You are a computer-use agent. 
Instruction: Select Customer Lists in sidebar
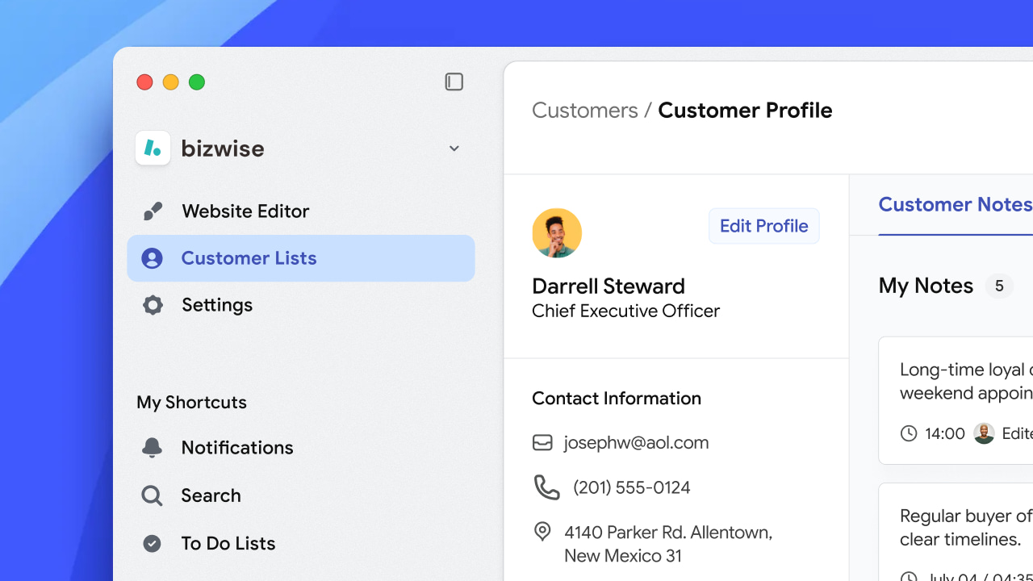[x=301, y=258]
